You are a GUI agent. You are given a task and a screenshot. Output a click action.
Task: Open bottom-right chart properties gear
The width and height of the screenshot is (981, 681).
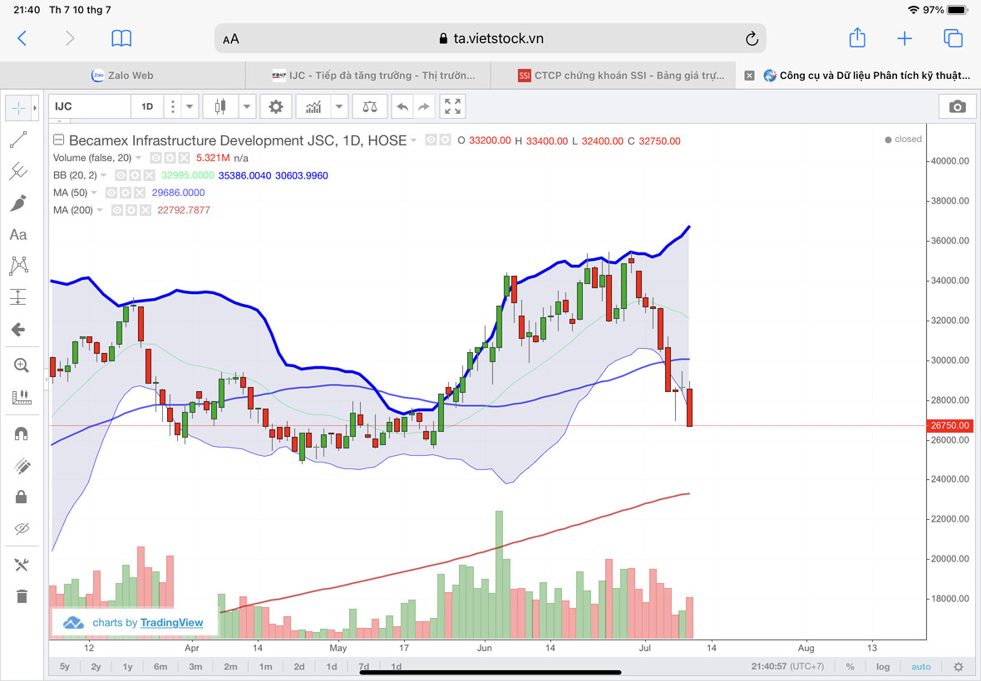click(958, 667)
